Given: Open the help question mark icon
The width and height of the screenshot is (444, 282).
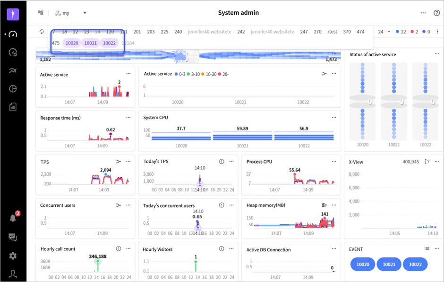Looking at the screenshot, I should [436, 13].
